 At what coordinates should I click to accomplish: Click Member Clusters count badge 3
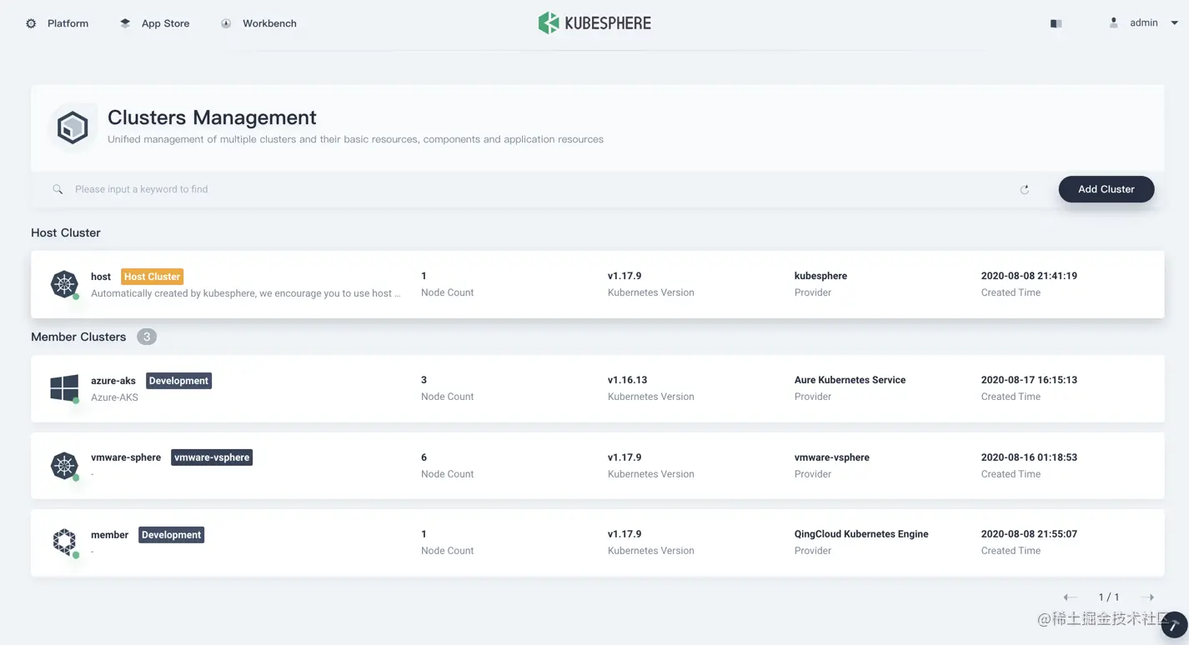coord(147,337)
